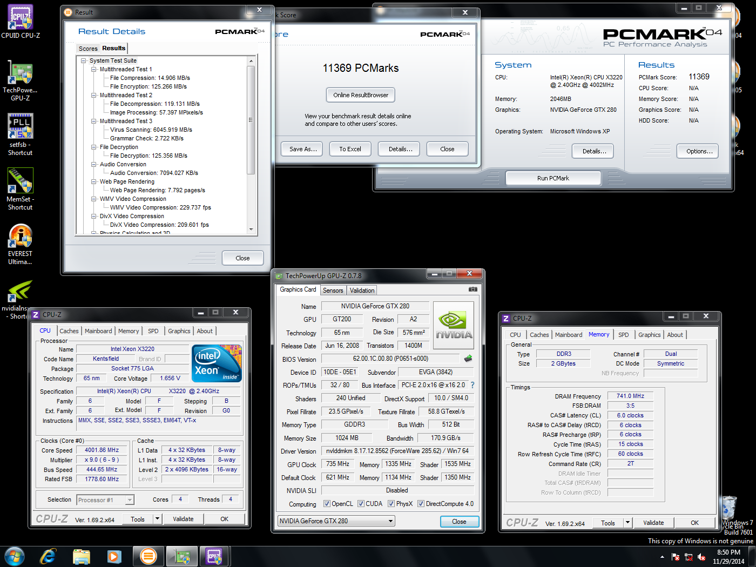Click scrollbar down arrow in Result Details

(251, 230)
